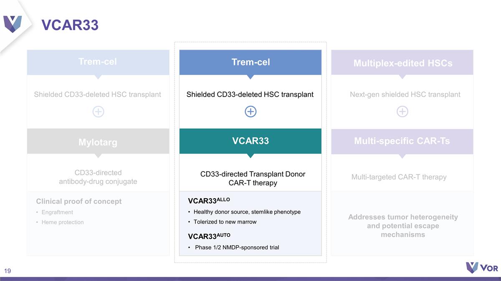The width and height of the screenshot is (501, 281).
Task: Click the VOR brand logo bottom right
Action: [482, 268]
